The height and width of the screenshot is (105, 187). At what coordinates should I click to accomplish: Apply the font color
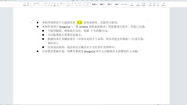[55, 5]
